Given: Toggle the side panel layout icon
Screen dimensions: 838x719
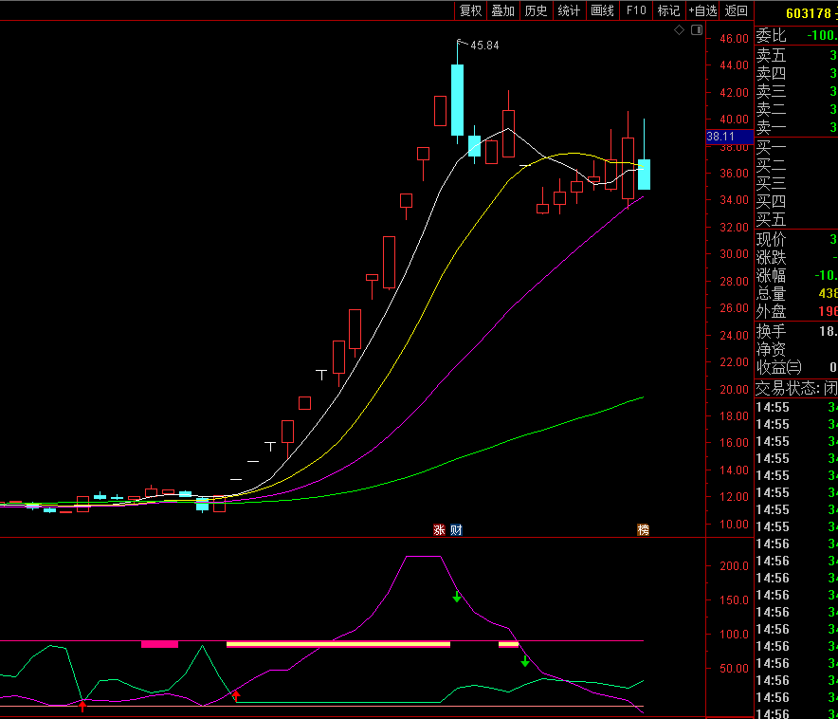Looking at the screenshot, I should click(697, 30).
